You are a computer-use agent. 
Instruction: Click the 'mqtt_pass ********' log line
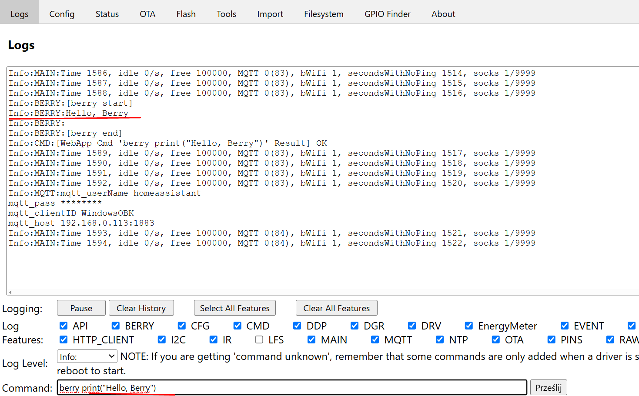coord(55,203)
